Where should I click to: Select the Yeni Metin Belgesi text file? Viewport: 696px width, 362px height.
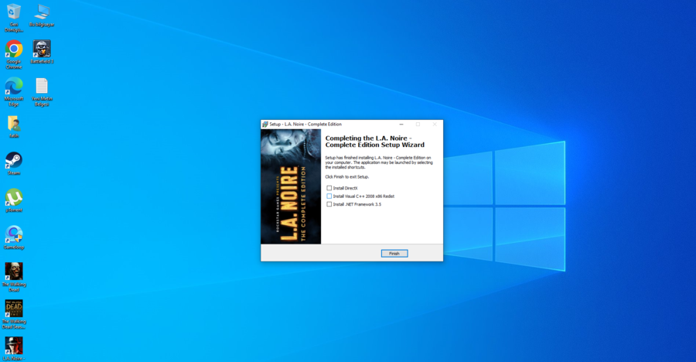click(x=42, y=91)
